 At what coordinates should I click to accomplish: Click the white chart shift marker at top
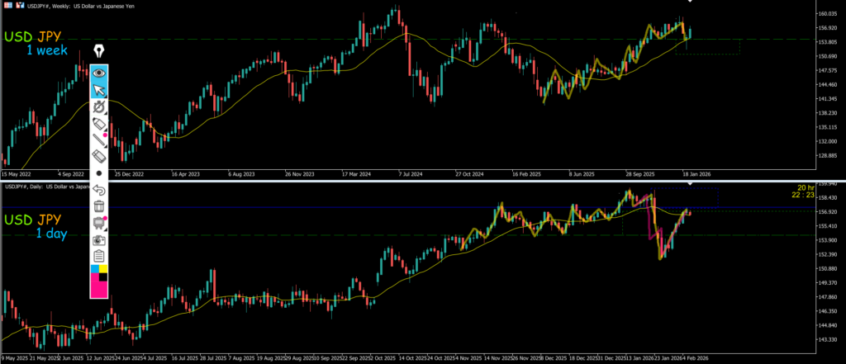click(x=690, y=2)
